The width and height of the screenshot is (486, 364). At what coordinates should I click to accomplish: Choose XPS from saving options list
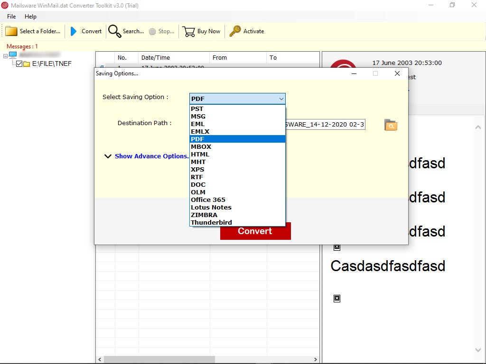237,169
